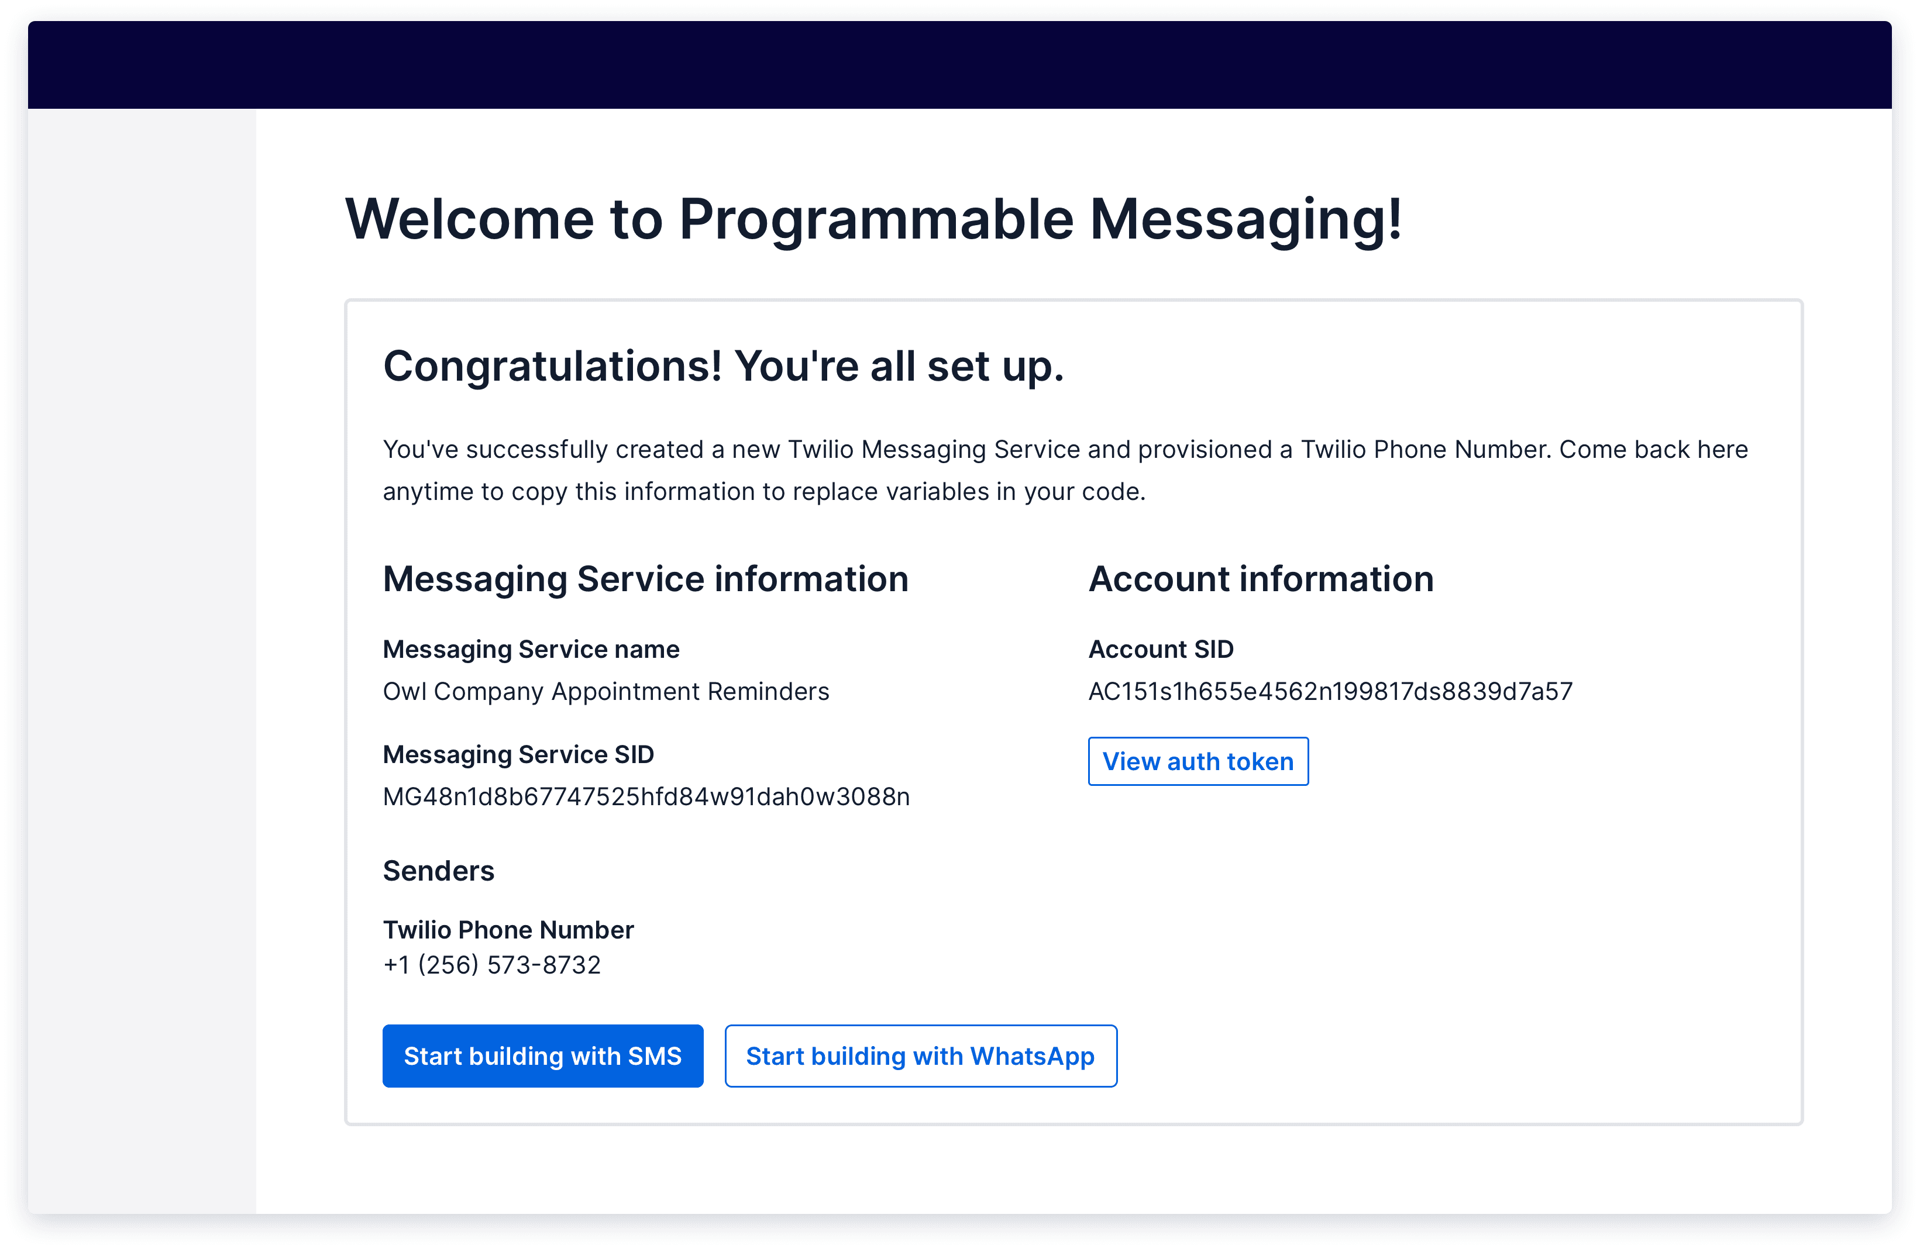Screen dimensions: 1920x1249
Task: Select the Account SID value to copy it
Action: (1330, 690)
